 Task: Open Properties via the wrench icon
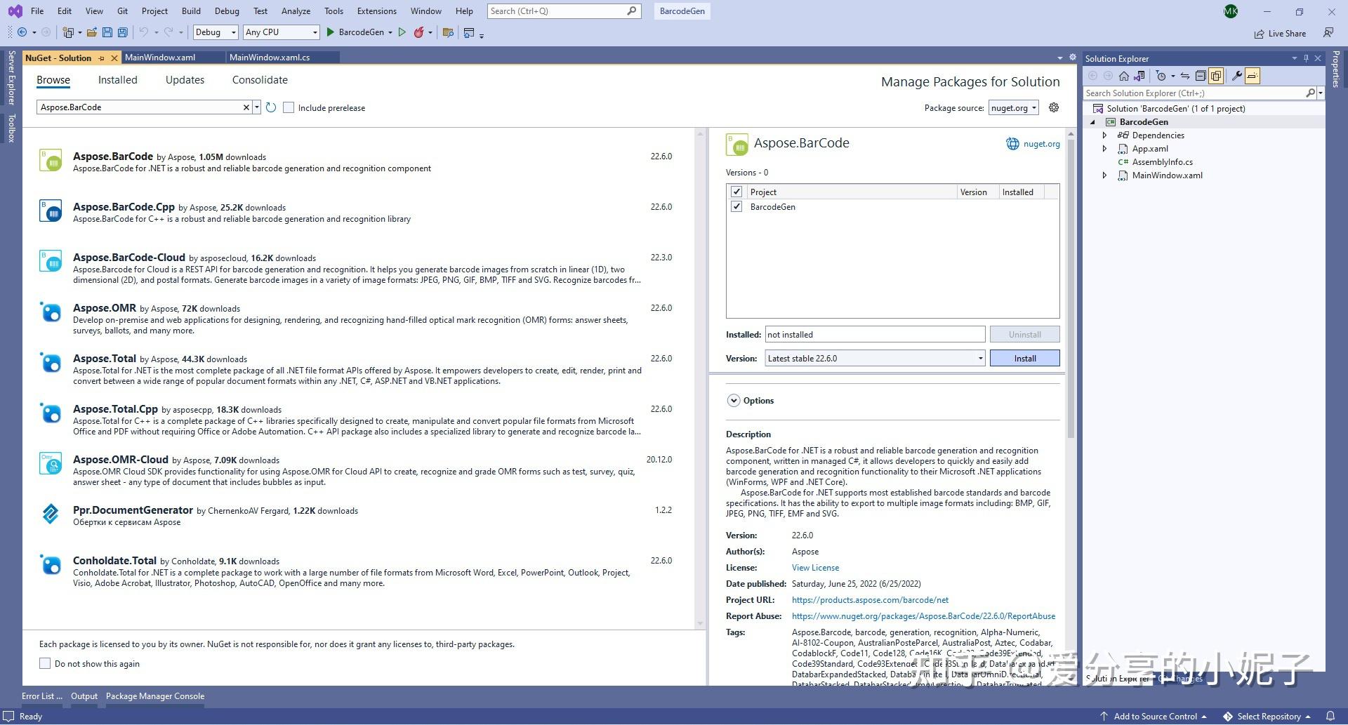click(x=1238, y=76)
